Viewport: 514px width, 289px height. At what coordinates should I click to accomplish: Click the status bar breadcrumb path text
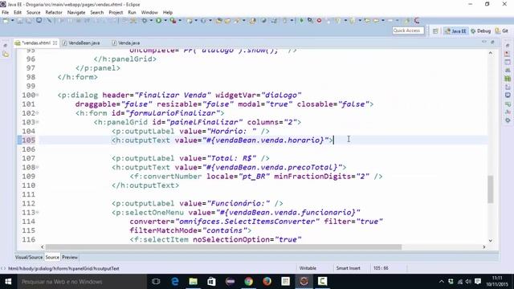pyautogui.click(x=63, y=268)
